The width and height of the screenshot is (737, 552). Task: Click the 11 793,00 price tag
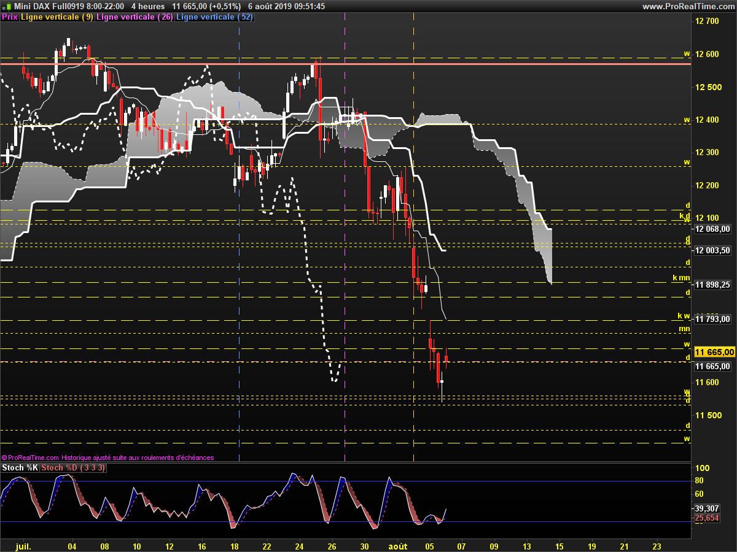(x=712, y=319)
